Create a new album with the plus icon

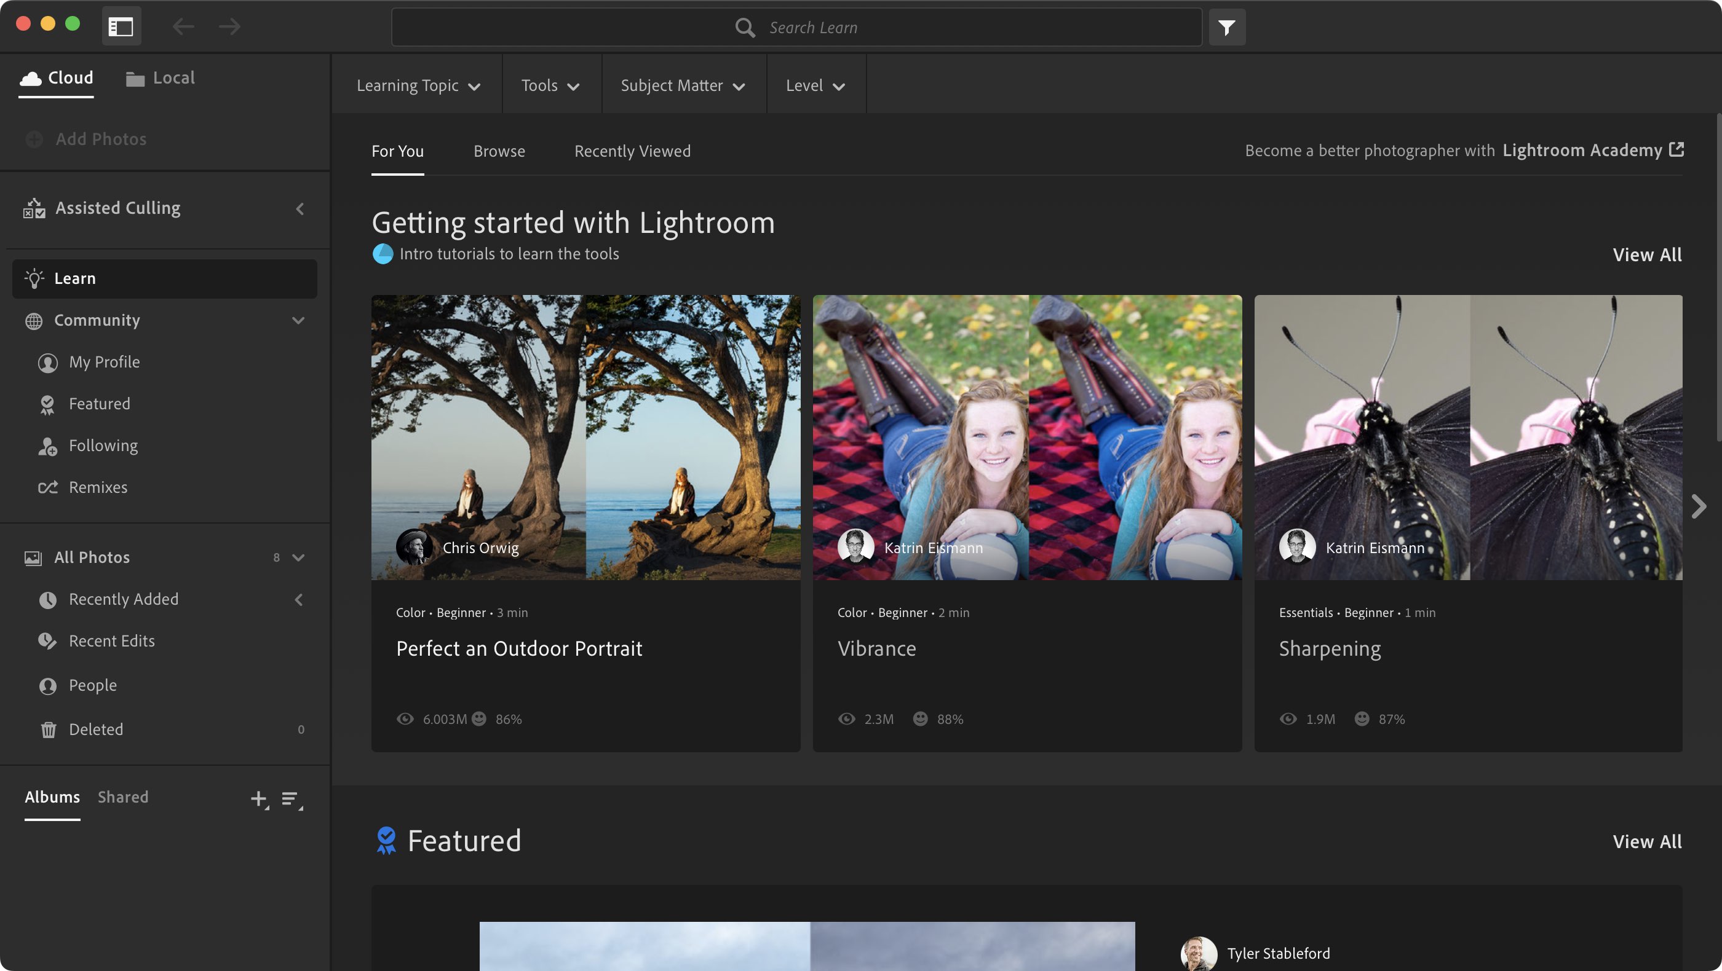tap(259, 798)
